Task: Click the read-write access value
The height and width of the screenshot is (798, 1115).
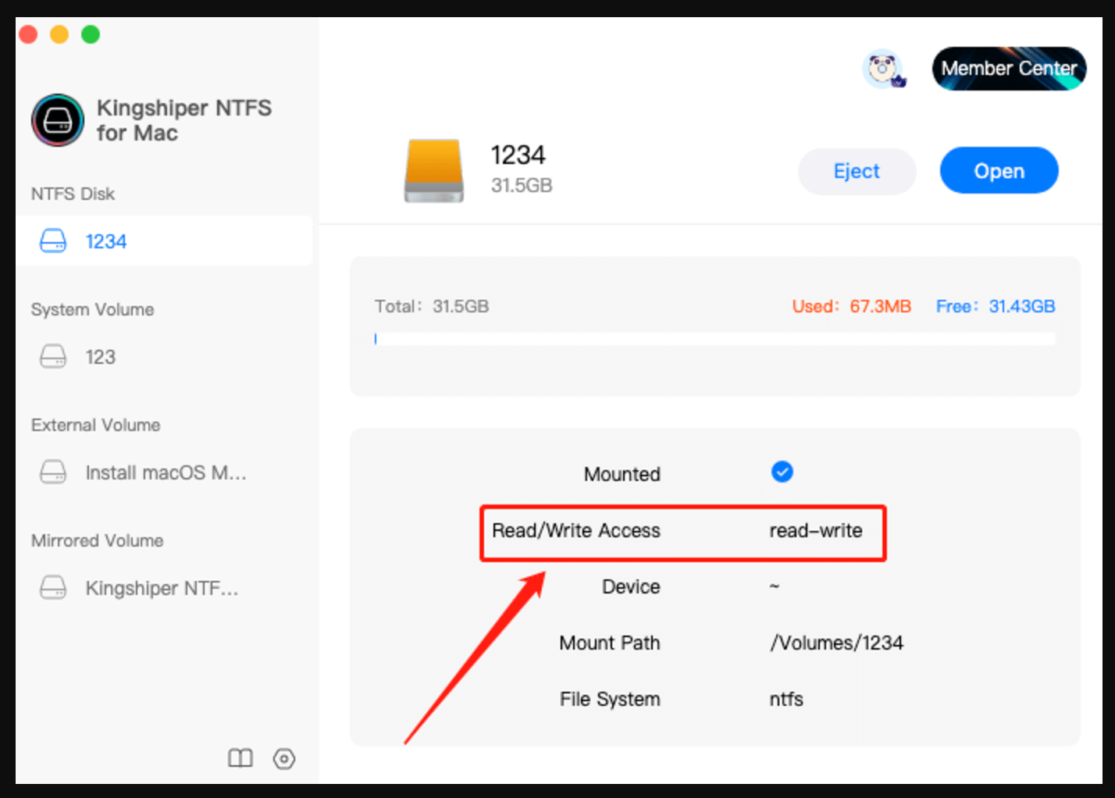Action: point(815,531)
